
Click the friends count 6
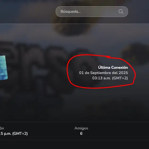point(81,134)
